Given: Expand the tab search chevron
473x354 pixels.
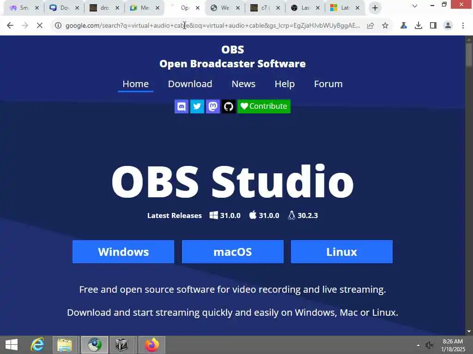Looking at the screenshot, I should click(415, 6).
